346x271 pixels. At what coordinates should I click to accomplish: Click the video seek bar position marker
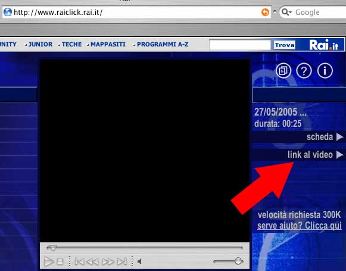coord(52,248)
